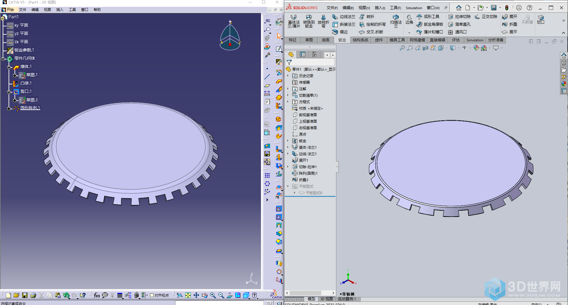The height and width of the screenshot is (305, 568).
Task: Open CATIA 插入 menu
Action: pyautogui.click(x=60, y=10)
